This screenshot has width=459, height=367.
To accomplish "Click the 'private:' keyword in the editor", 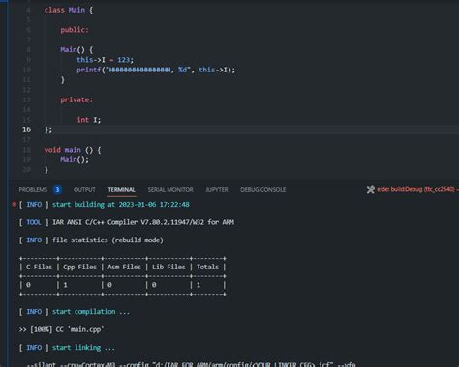I will click(76, 99).
